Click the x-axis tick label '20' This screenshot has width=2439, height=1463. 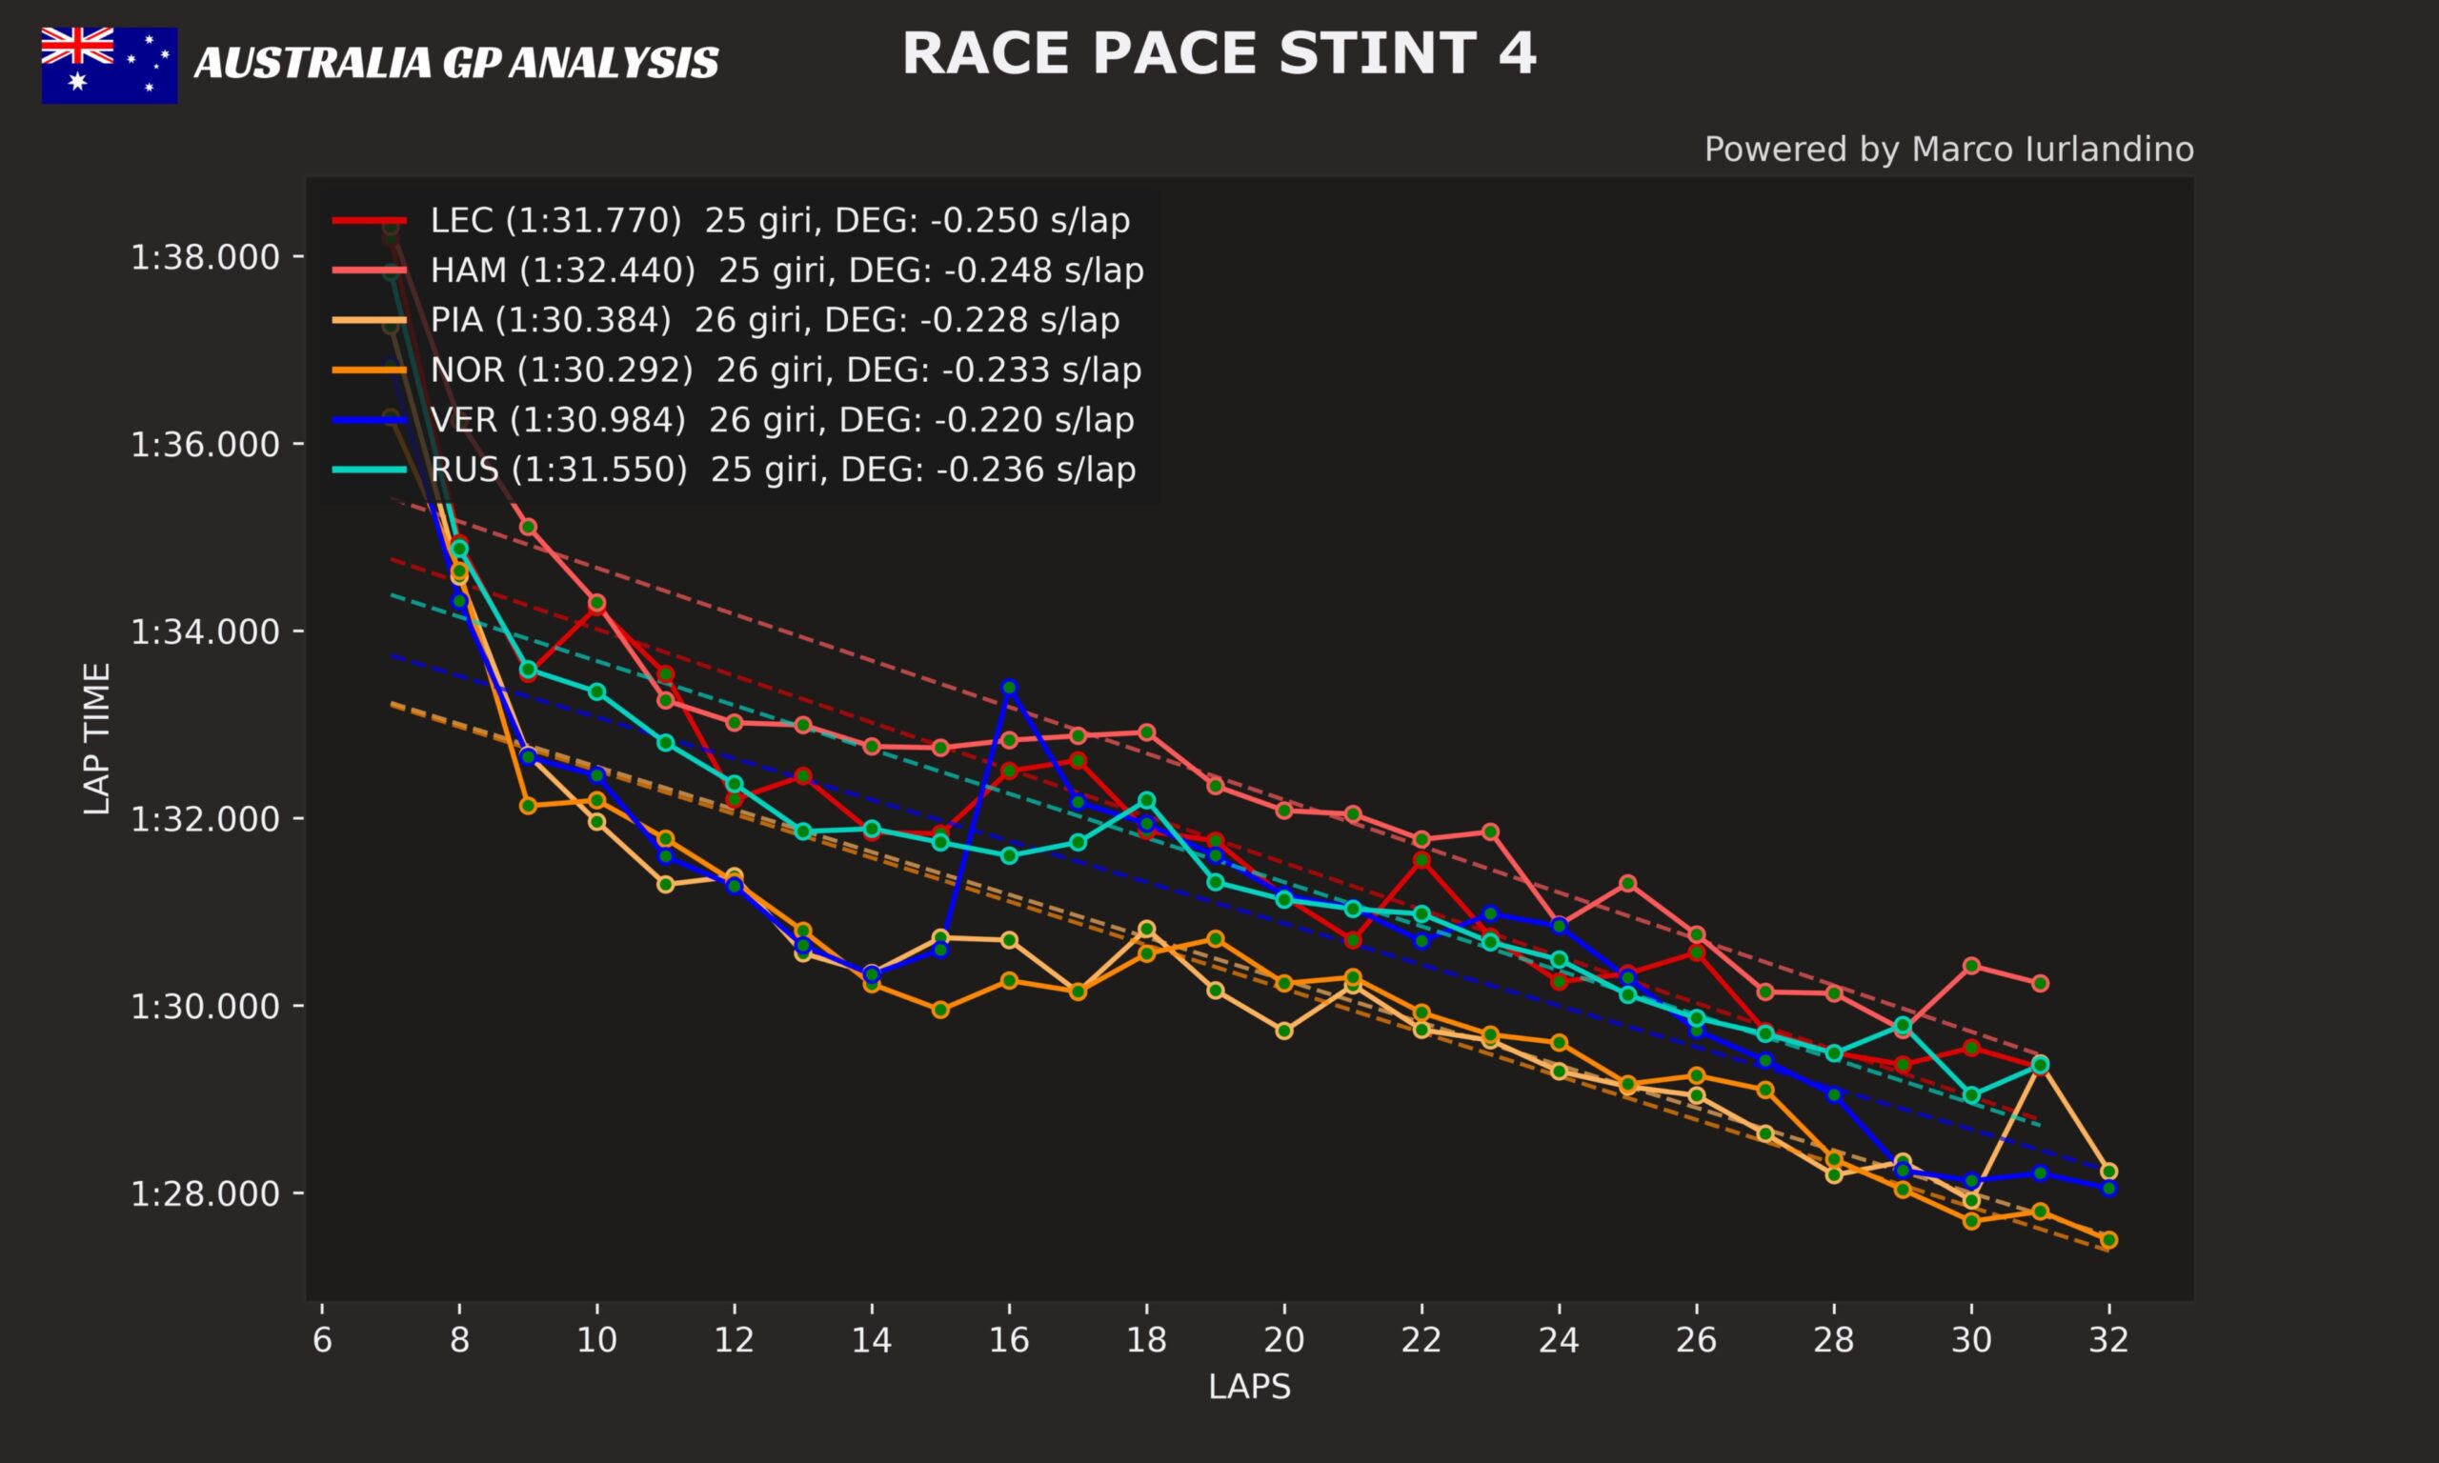point(1283,1340)
